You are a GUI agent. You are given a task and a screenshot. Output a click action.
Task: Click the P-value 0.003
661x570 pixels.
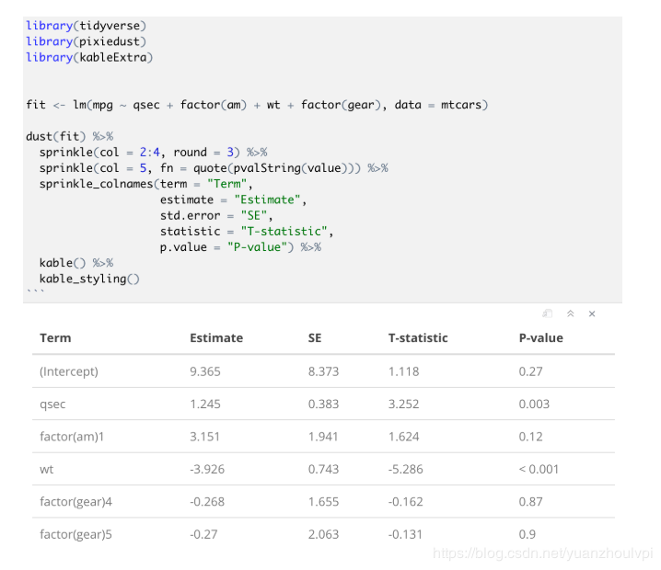point(534,405)
